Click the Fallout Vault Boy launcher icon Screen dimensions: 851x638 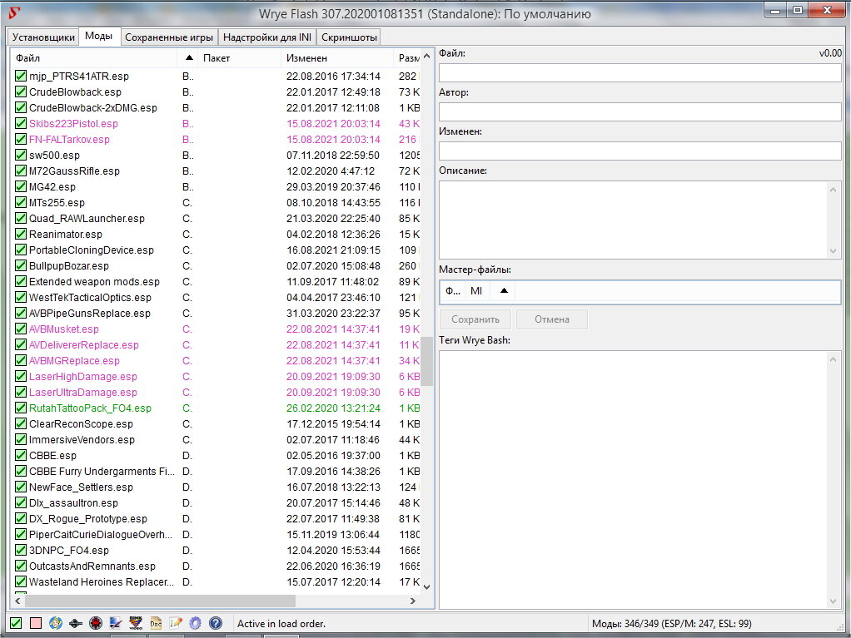56,623
